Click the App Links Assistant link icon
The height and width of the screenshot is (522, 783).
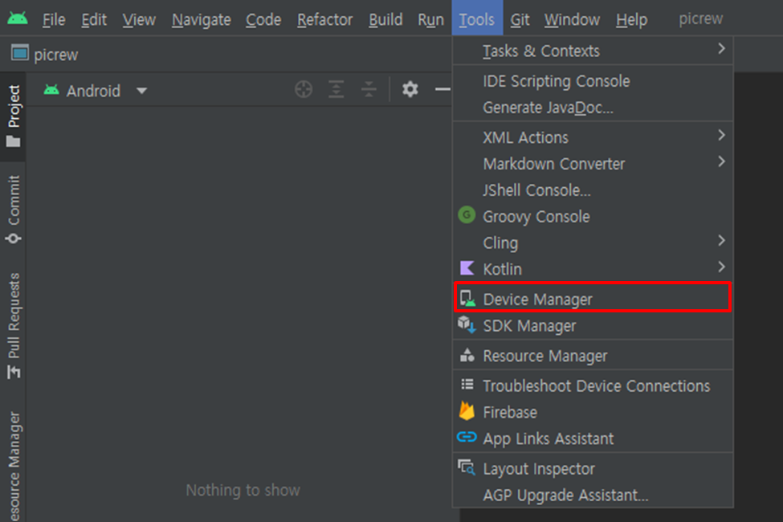pyautogui.click(x=467, y=437)
